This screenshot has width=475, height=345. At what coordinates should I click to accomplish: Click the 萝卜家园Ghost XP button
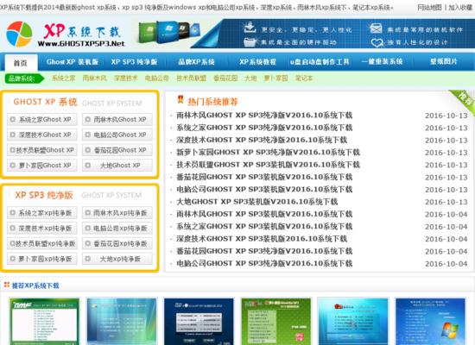(42, 166)
